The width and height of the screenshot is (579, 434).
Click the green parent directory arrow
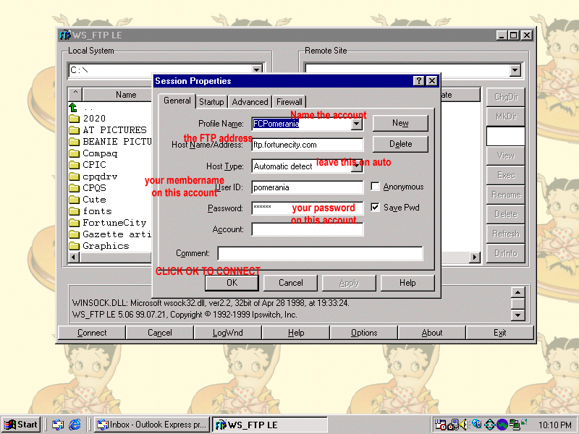73,107
